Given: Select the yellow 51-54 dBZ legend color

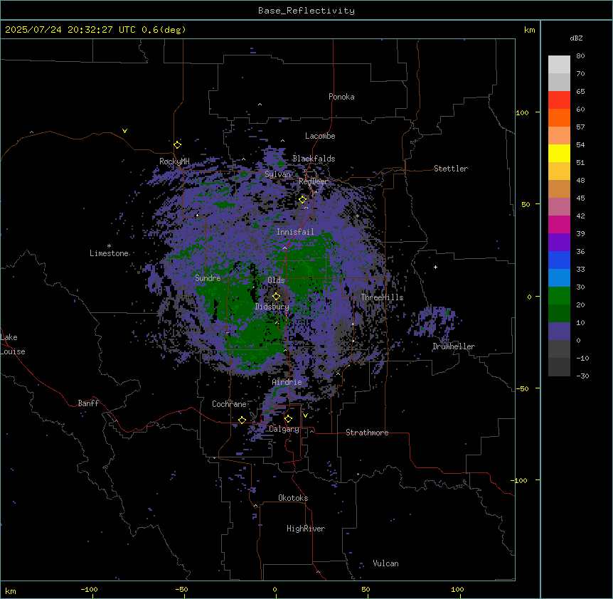Looking at the screenshot, I should click(x=559, y=153).
